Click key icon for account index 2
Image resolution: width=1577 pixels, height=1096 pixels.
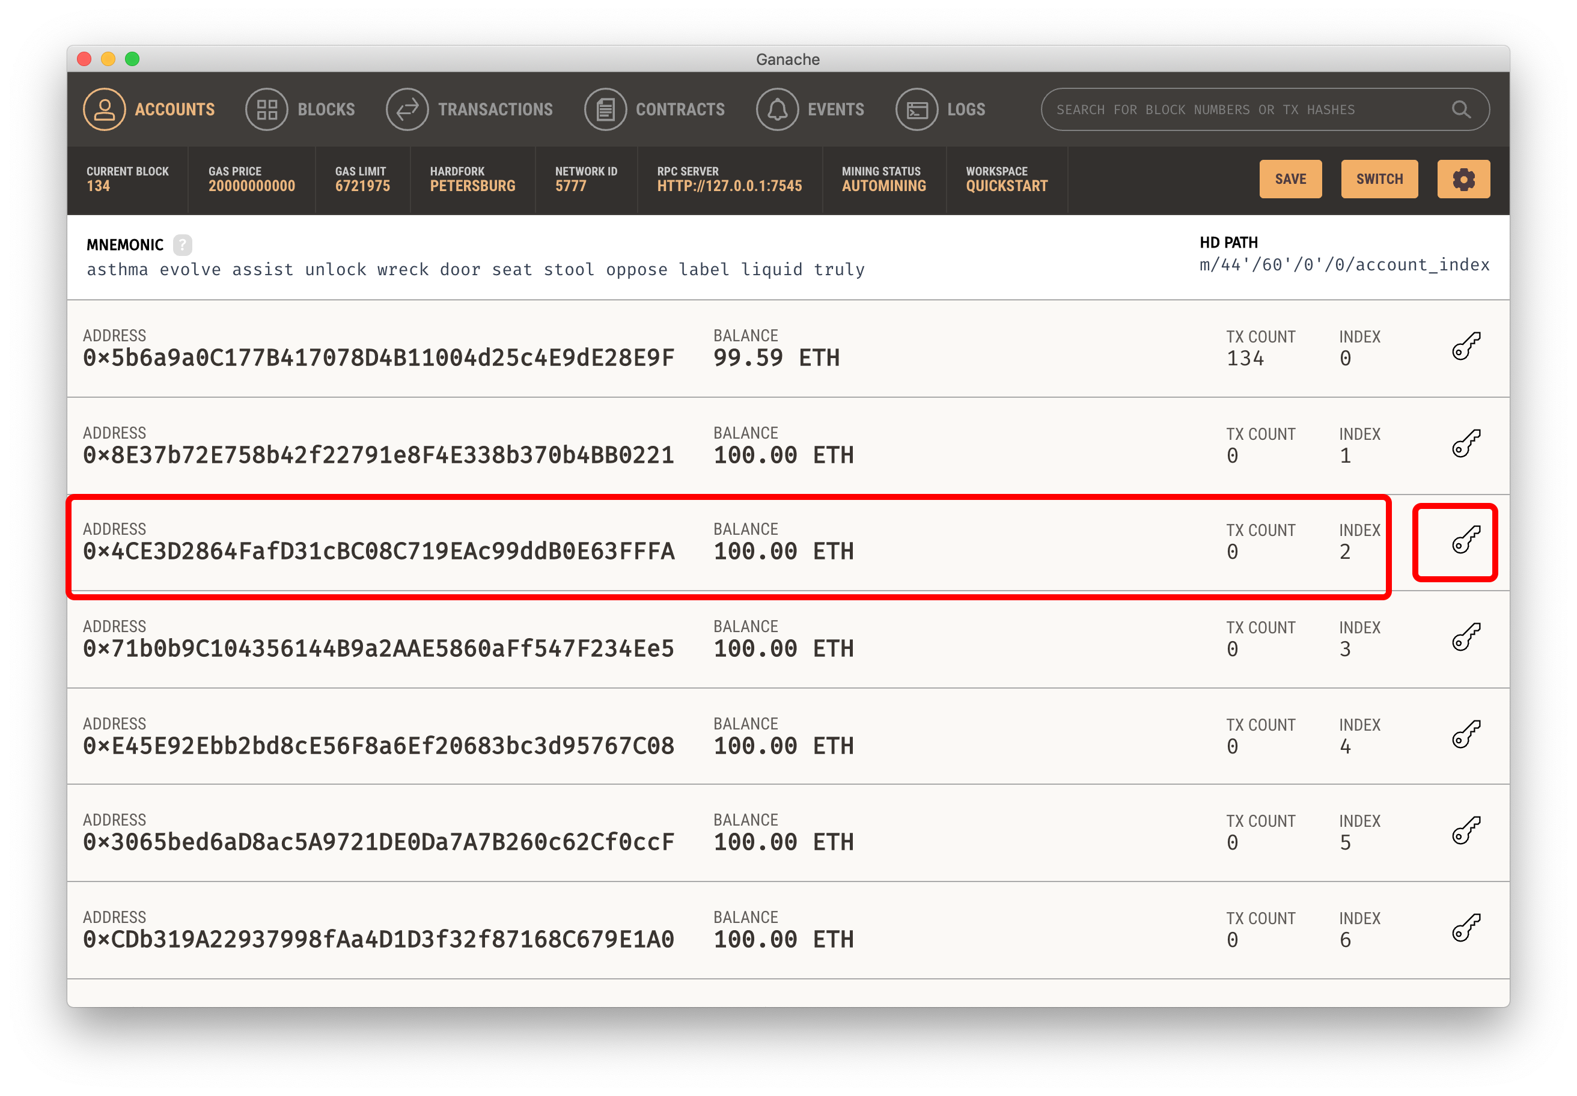pyautogui.click(x=1465, y=540)
